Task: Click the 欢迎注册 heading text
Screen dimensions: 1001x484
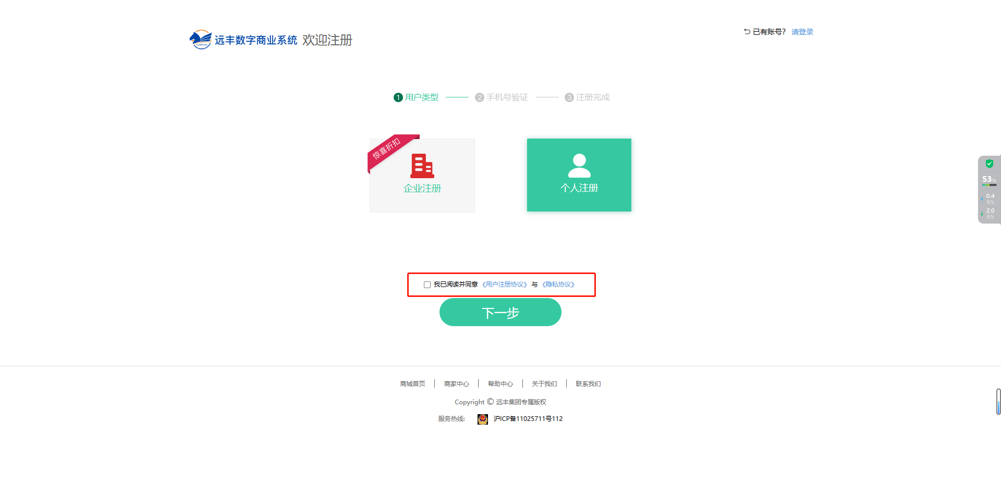Action: (327, 40)
